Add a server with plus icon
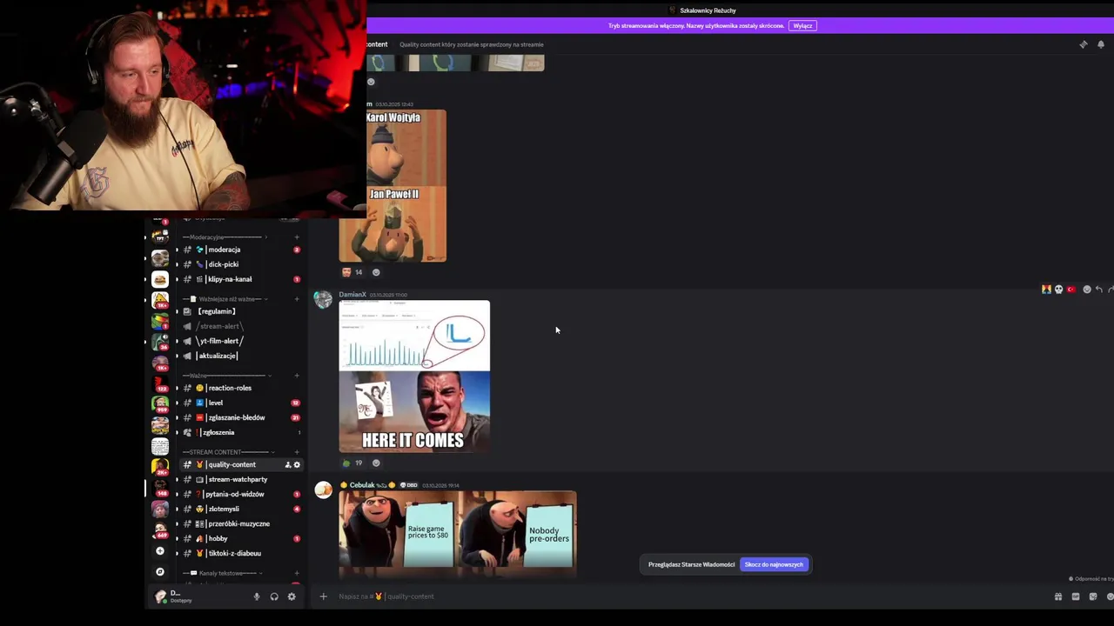 coord(159,551)
